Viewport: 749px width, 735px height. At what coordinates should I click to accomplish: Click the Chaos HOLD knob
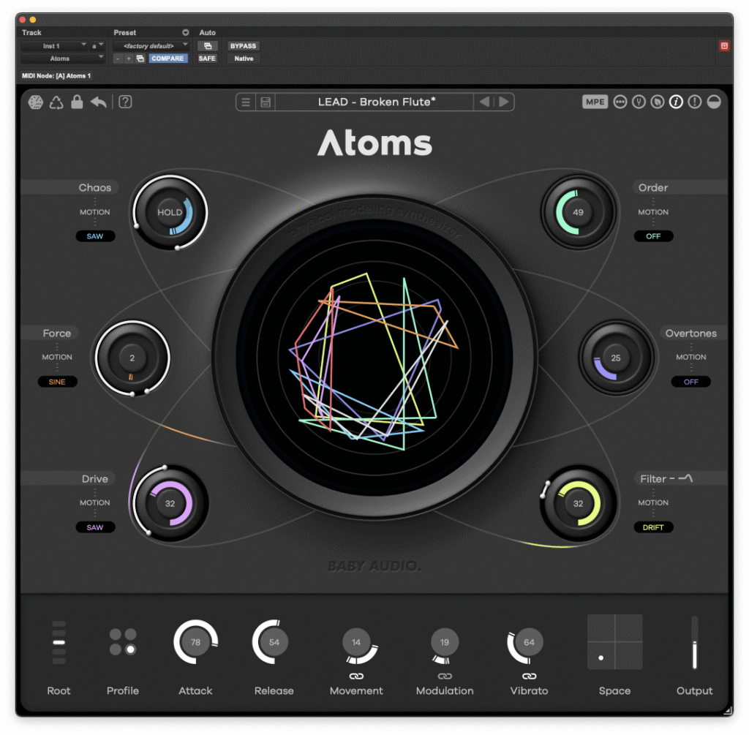(170, 213)
